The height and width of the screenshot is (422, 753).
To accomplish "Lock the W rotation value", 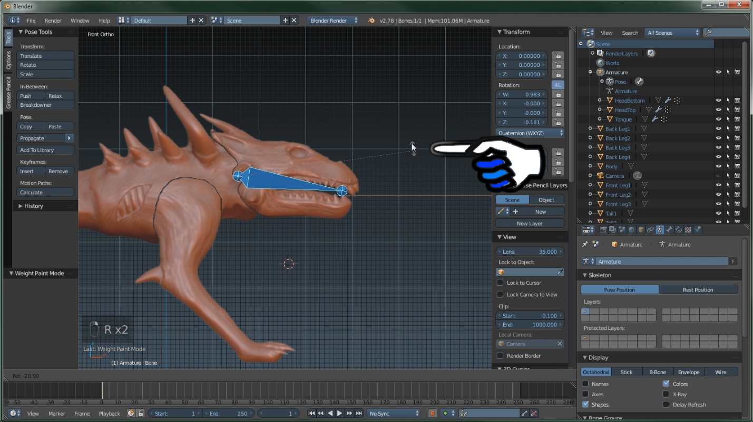I will pos(558,95).
